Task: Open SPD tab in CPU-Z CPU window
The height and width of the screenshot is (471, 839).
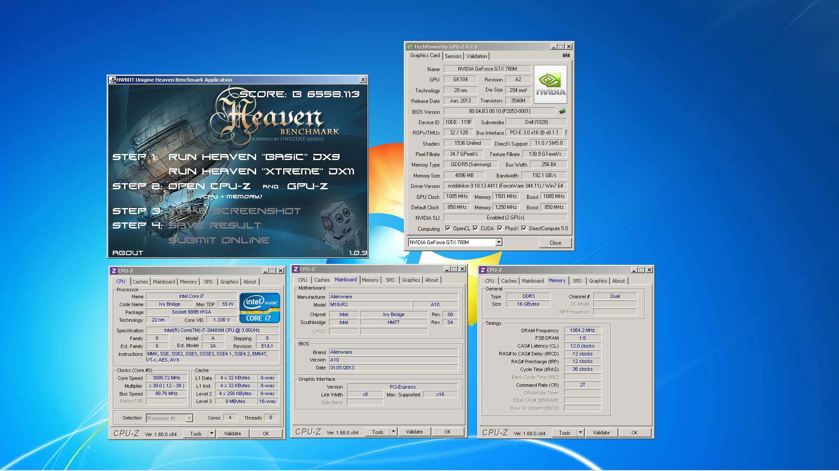Action: 208,282
